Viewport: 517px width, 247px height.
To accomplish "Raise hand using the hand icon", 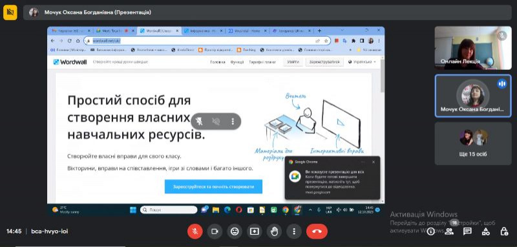I will [x=274, y=231].
